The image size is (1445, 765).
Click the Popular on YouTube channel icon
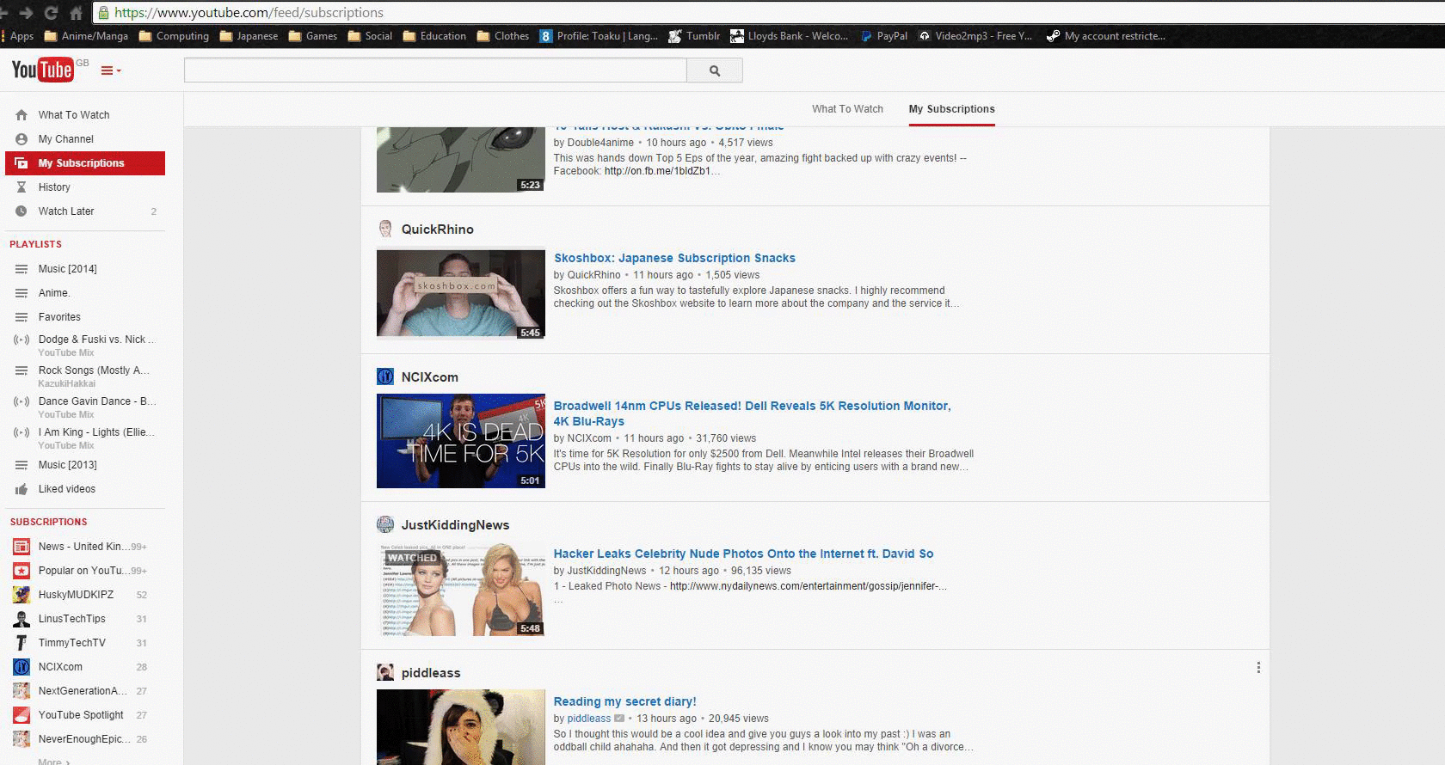pos(22,571)
